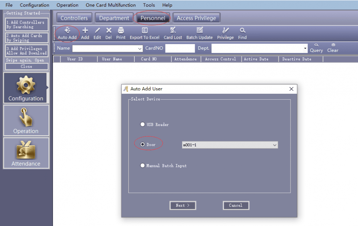
Task: Click the Print toolbar icon
Action: click(x=121, y=31)
